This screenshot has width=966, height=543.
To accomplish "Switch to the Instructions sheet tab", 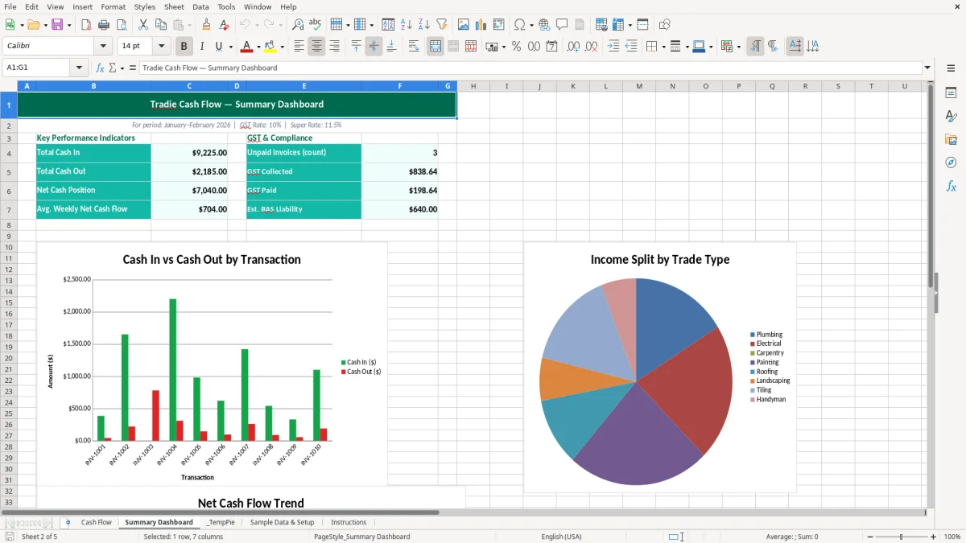I will (349, 522).
